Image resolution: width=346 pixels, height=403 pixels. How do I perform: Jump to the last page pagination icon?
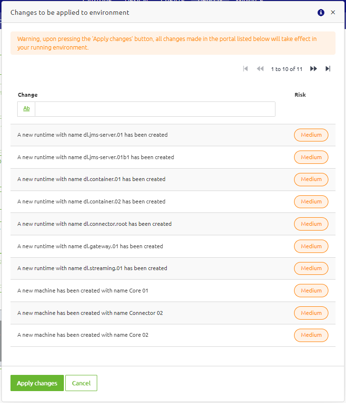pyautogui.click(x=328, y=69)
